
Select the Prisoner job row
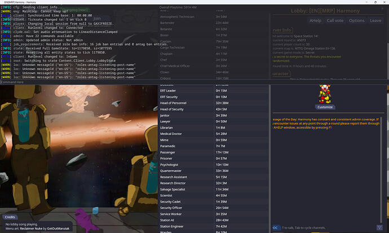[213, 159]
